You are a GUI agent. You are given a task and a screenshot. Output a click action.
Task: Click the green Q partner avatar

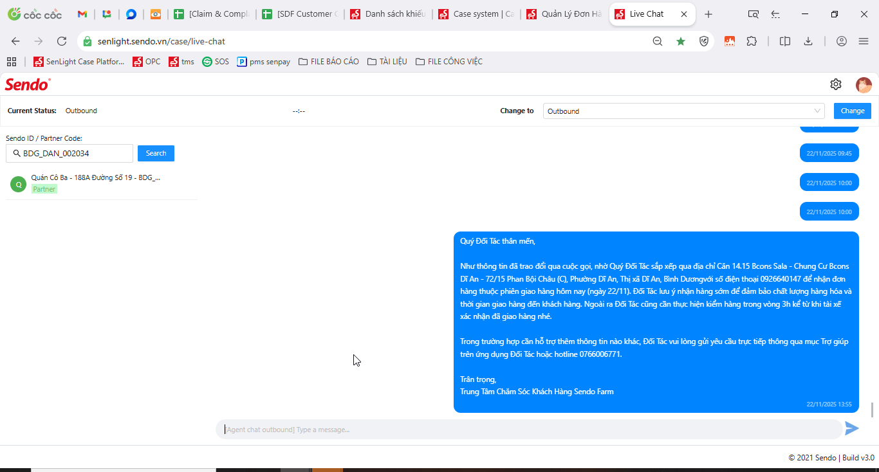coord(18,185)
